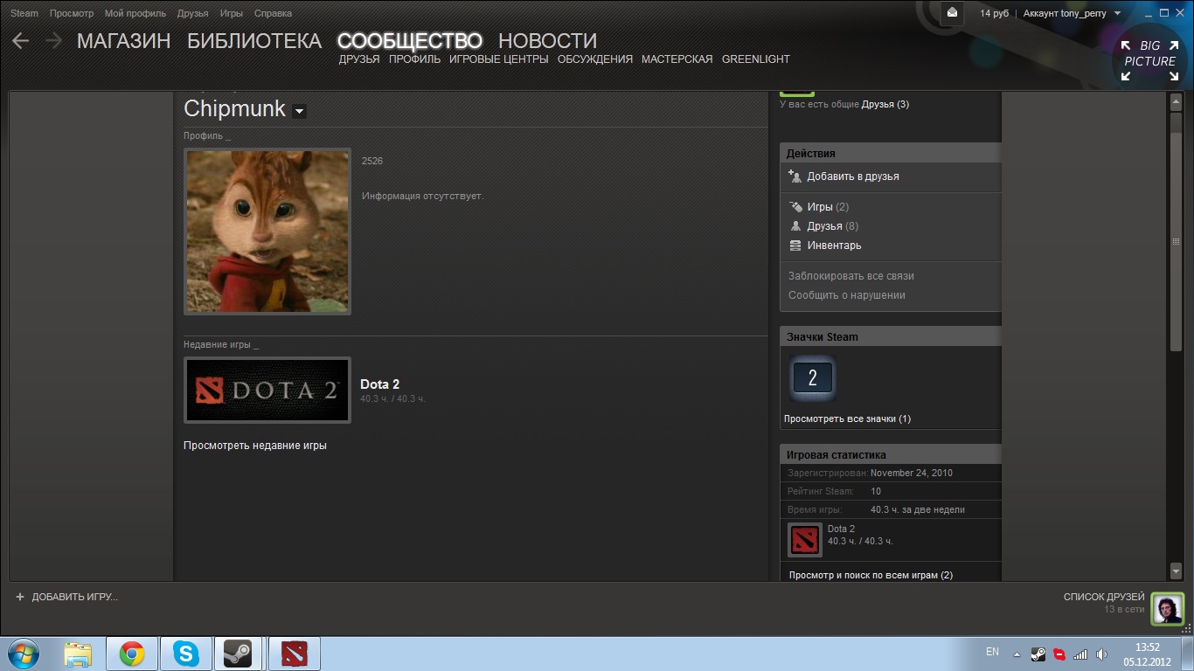Expand the Chipmunk name dropdown arrow
Screen dimensions: 1194x671
click(x=299, y=111)
